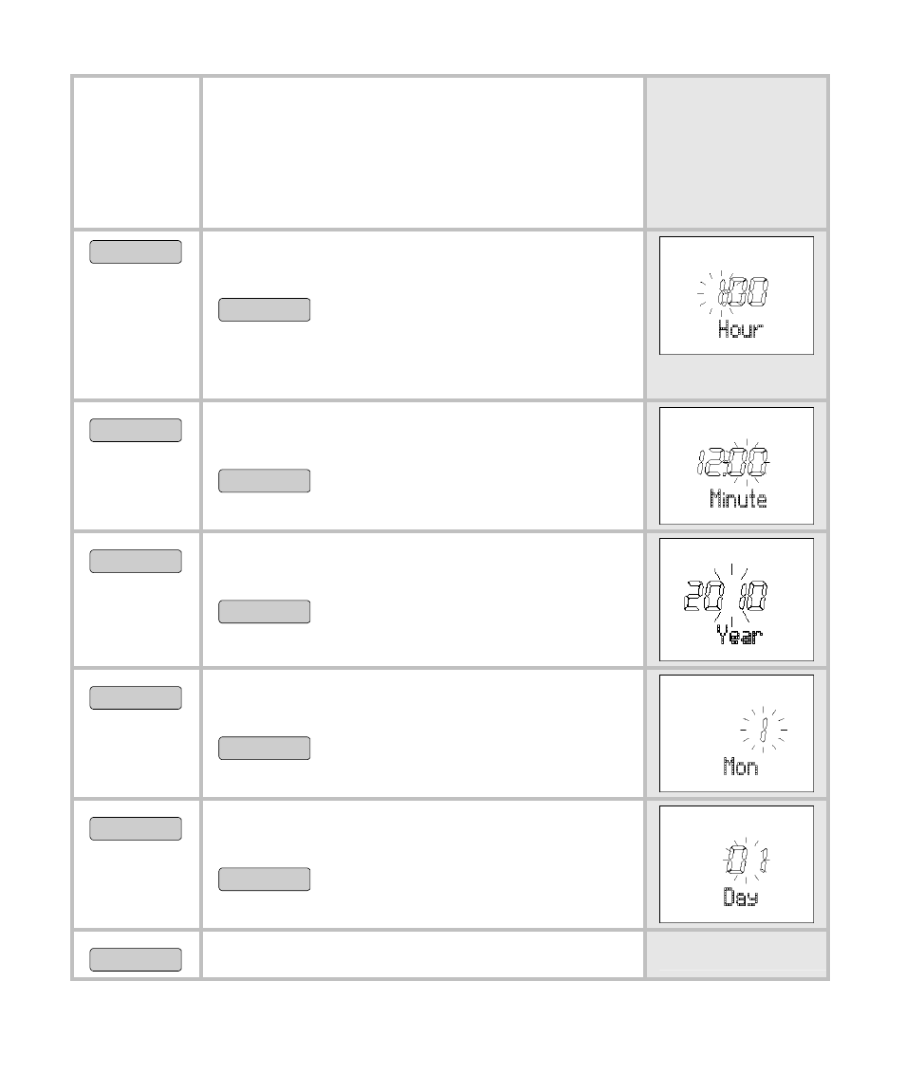Select the 01 Day display image
Screen dimensions: 905x1074
(x=736, y=864)
